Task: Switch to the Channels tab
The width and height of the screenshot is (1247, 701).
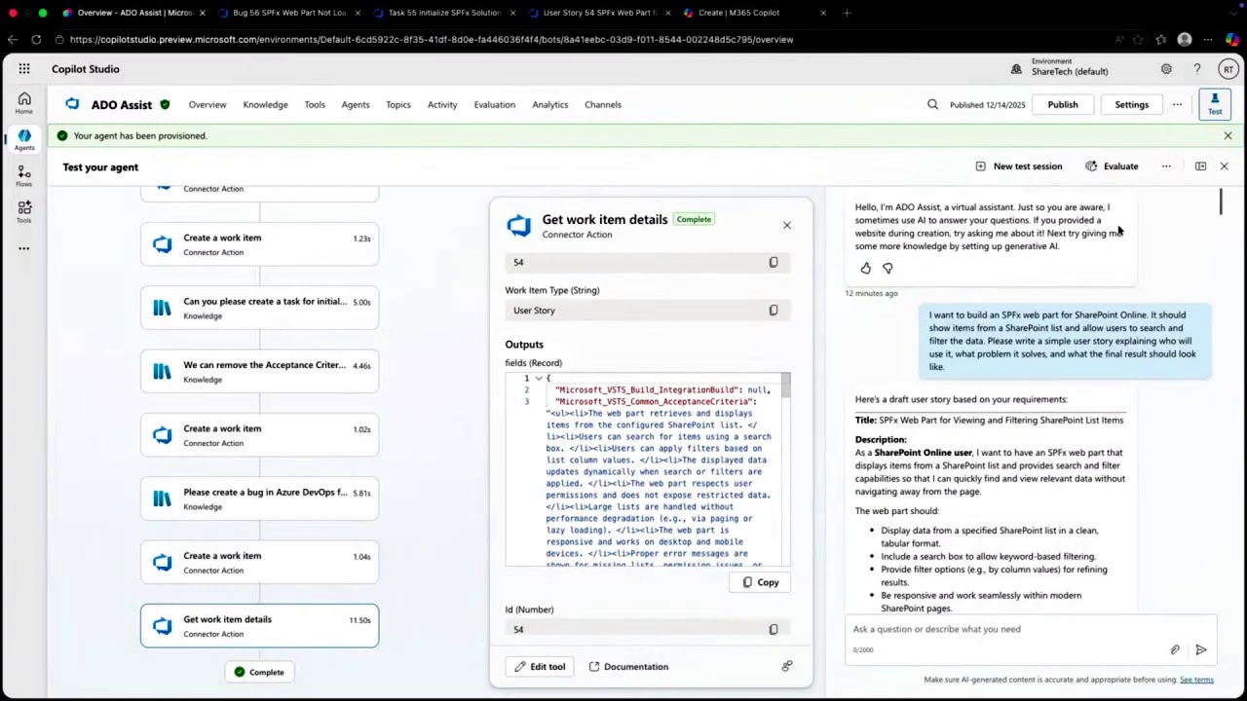Action: [603, 104]
